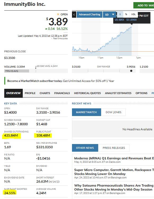Click average volume value 4.24M
154x199 pixels.
[x=41, y=193]
